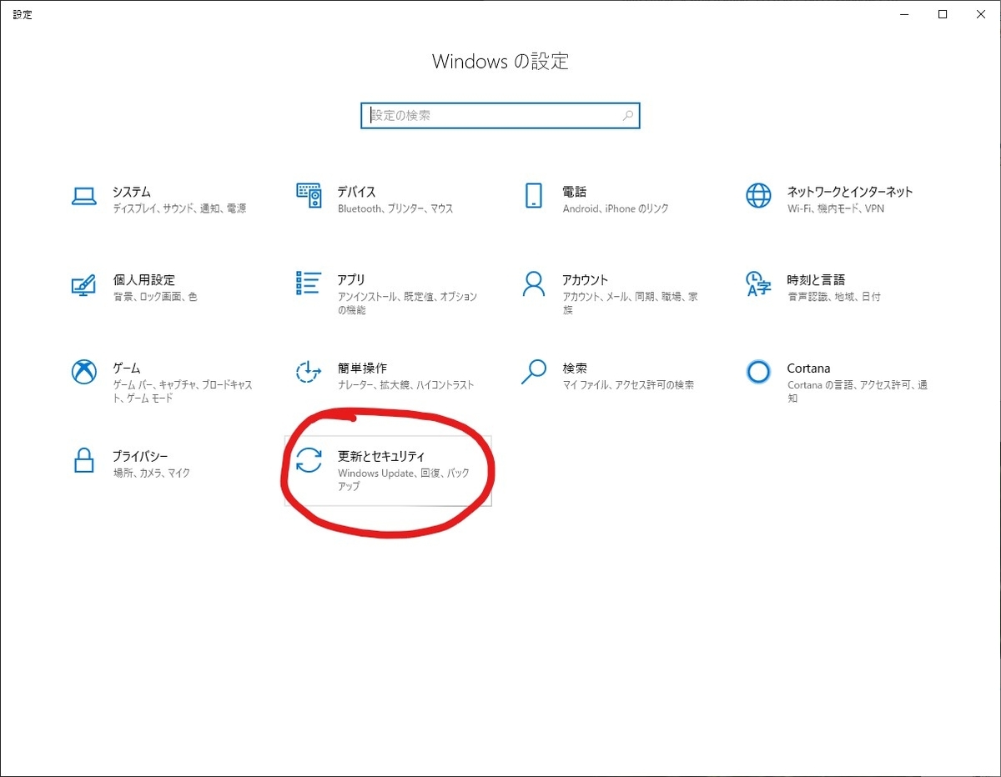Select the ネットワークとインターネット heading
This screenshot has width=1001, height=777.
[850, 191]
